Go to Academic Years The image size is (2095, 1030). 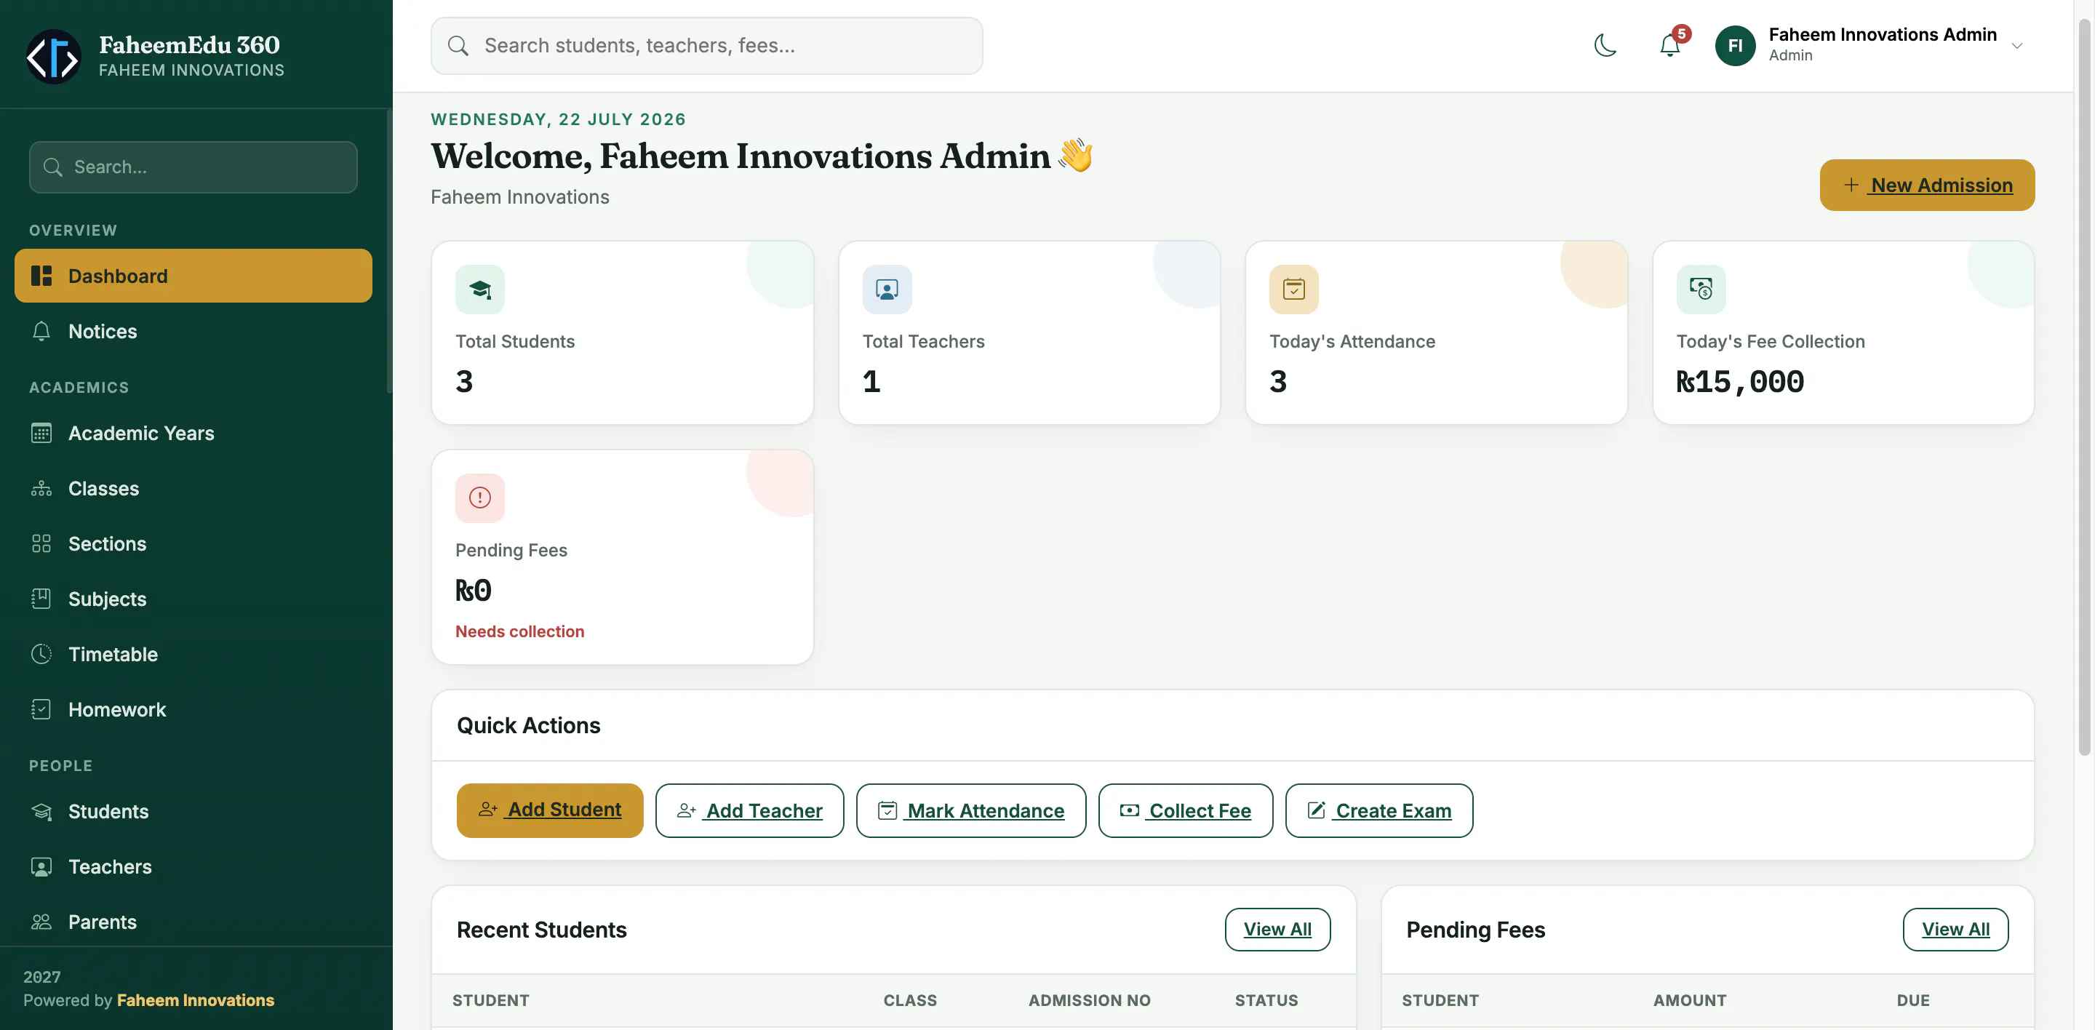[193, 434]
